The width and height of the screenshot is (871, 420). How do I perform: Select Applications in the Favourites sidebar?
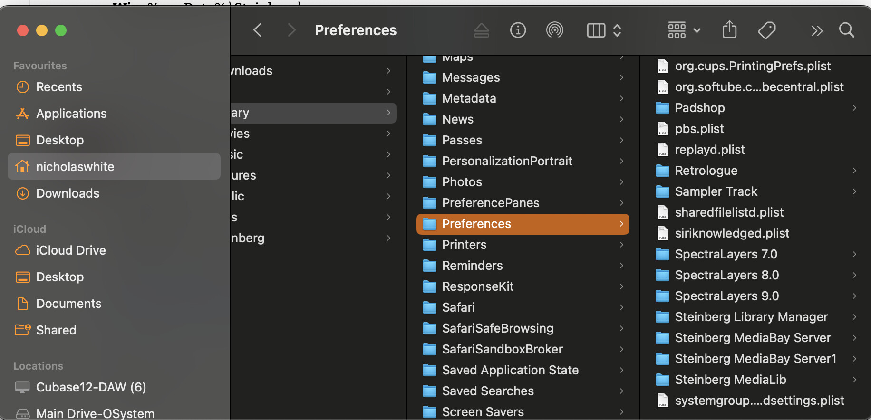[x=71, y=114]
